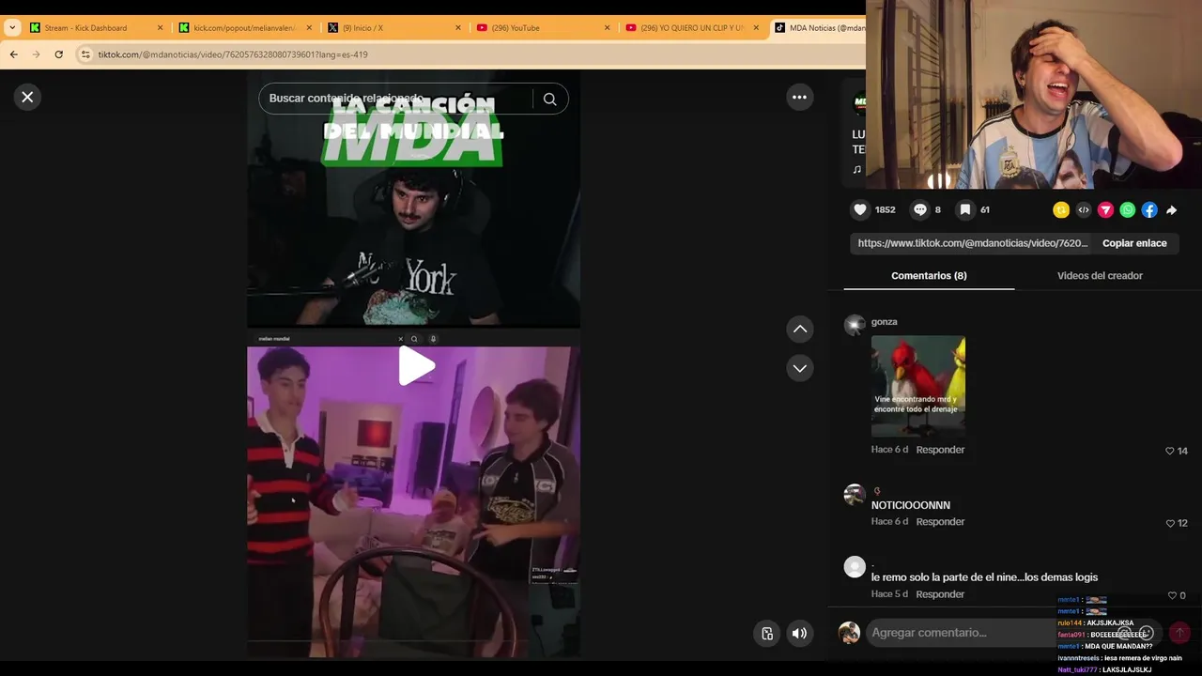Click 'Hace 6 d' on gonza's comment

889,450
